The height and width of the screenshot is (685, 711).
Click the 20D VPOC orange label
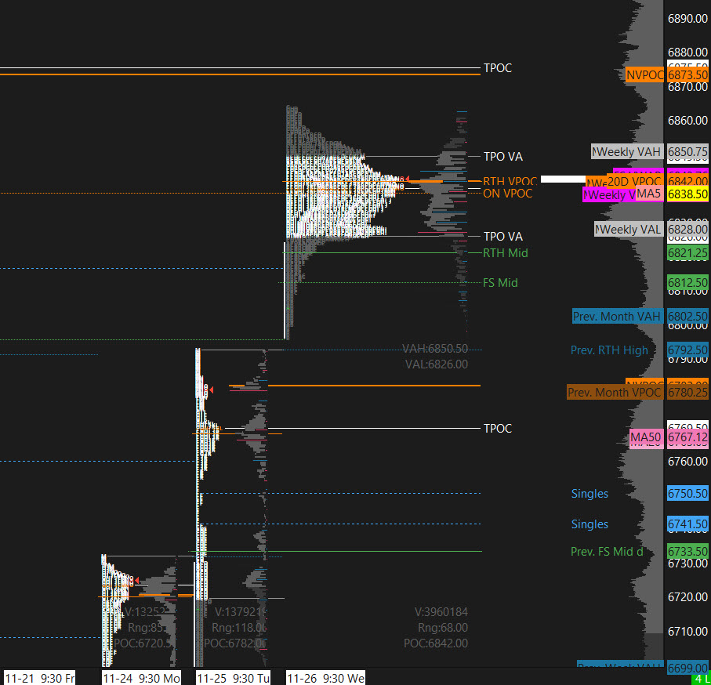click(635, 181)
